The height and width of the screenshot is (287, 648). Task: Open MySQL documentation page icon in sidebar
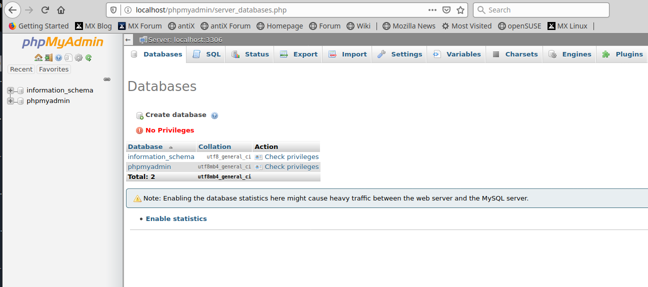tap(68, 57)
